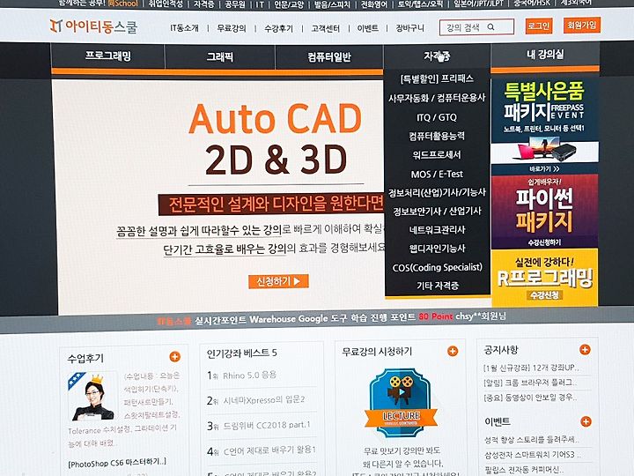Click the 신청하기 banner button
This screenshot has width=634, height=476.
[x=278, y=281]
